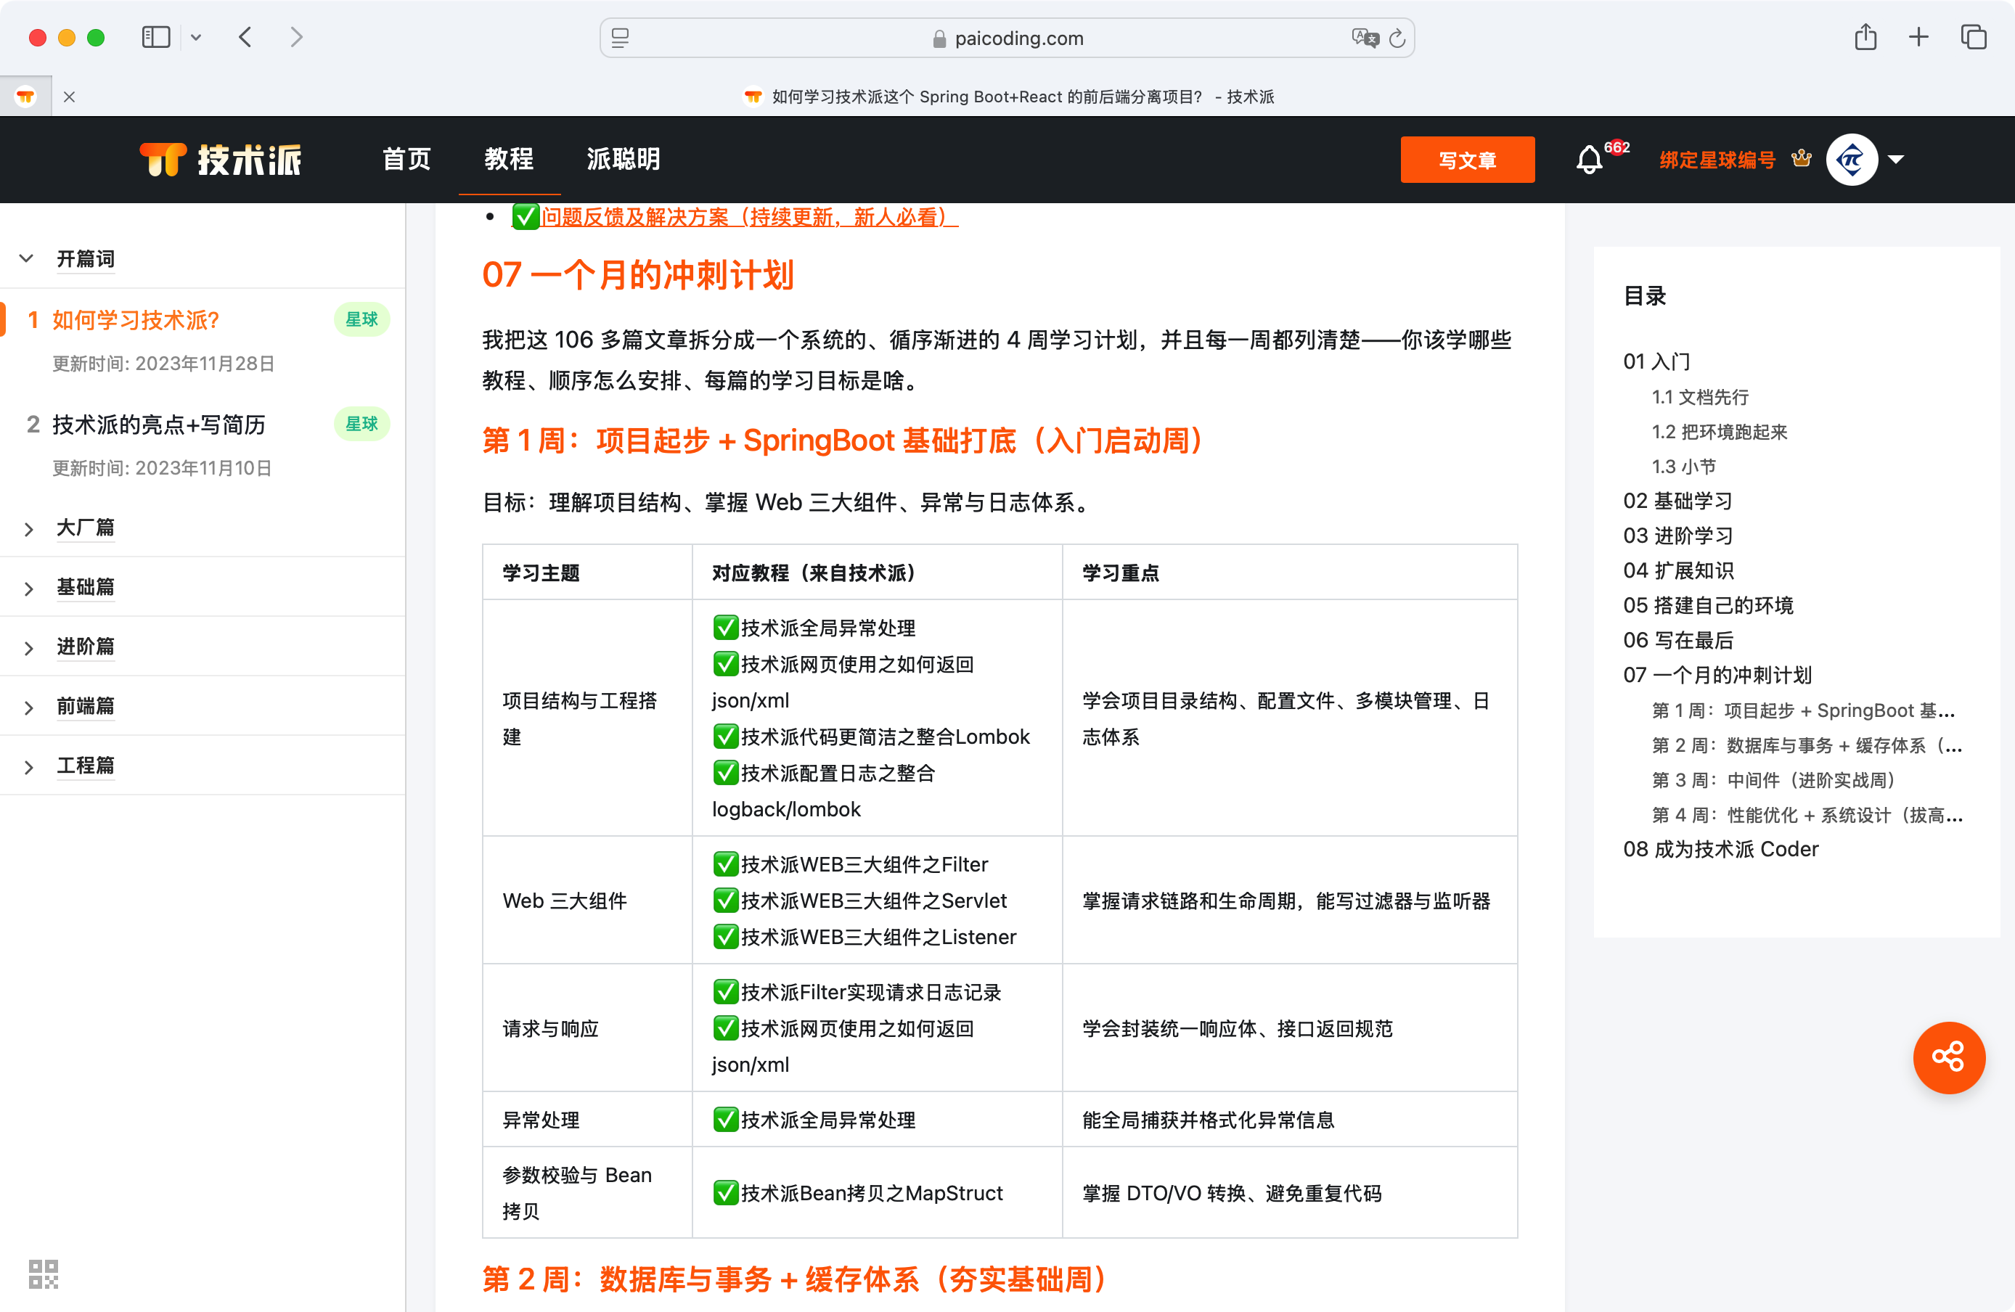
Task: Click the orange floating share button
Action: click(x=1948, y=1057)
